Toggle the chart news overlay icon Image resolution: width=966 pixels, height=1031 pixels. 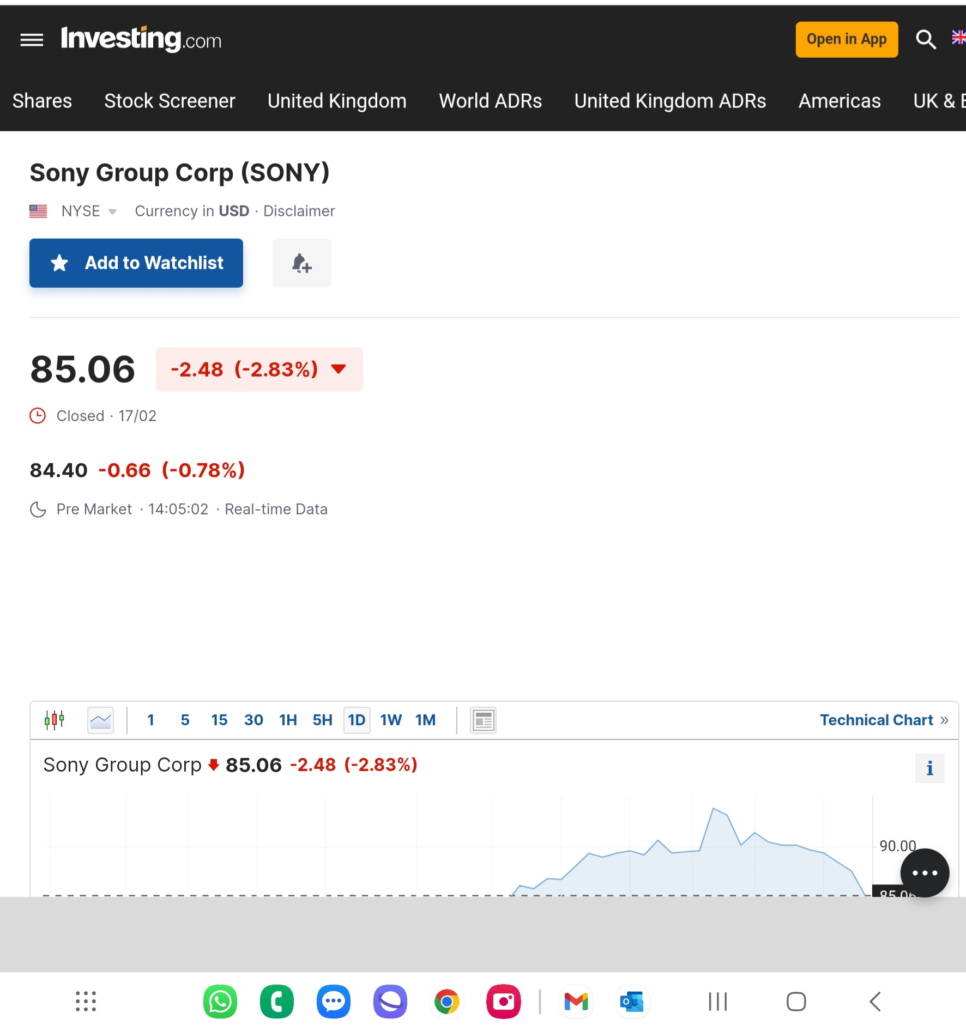point(483,720)
